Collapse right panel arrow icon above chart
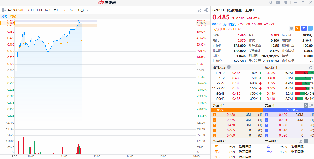This screenshot has height=159, width=314. 206,10
